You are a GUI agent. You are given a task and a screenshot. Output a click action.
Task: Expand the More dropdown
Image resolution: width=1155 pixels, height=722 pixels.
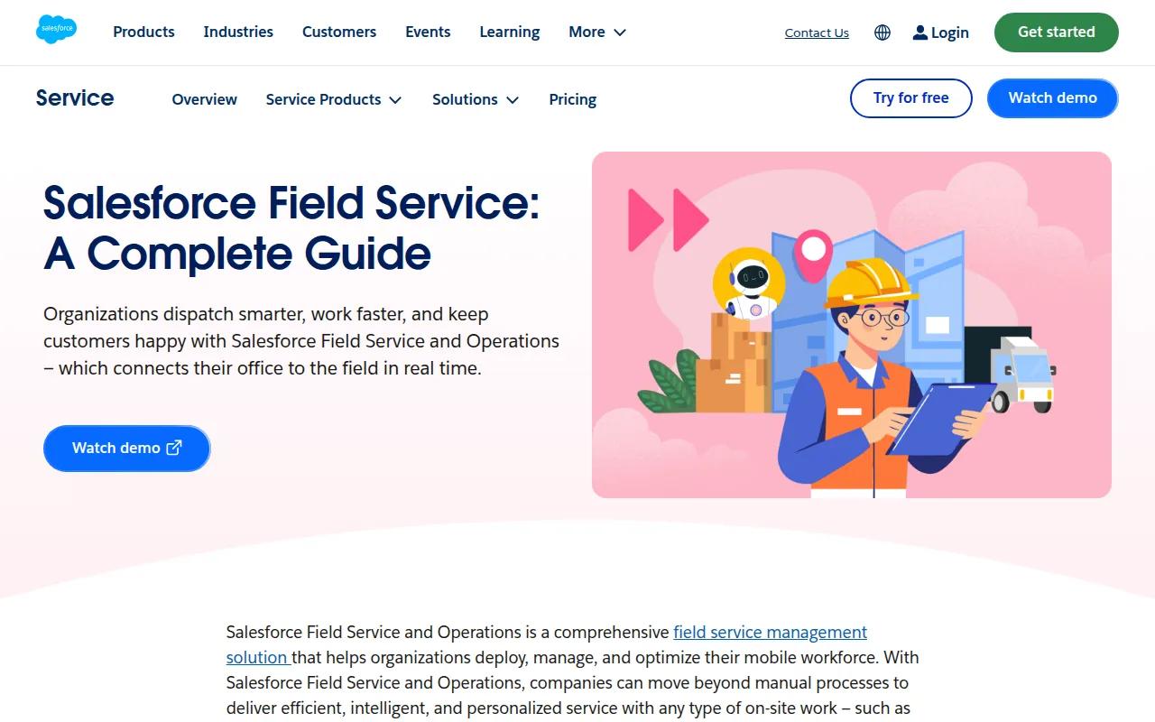click(597, 32)
